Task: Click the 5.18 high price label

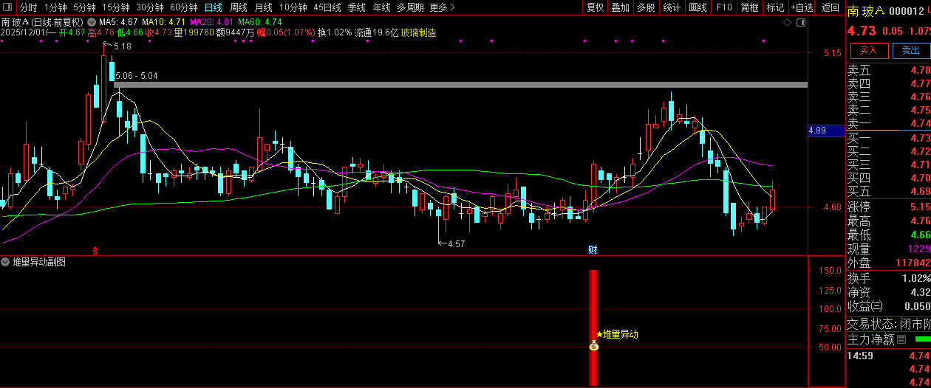Action: (123, 46)
